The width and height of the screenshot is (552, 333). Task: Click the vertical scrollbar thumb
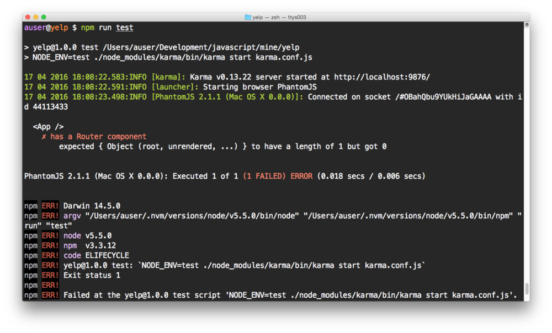[527, 288]
